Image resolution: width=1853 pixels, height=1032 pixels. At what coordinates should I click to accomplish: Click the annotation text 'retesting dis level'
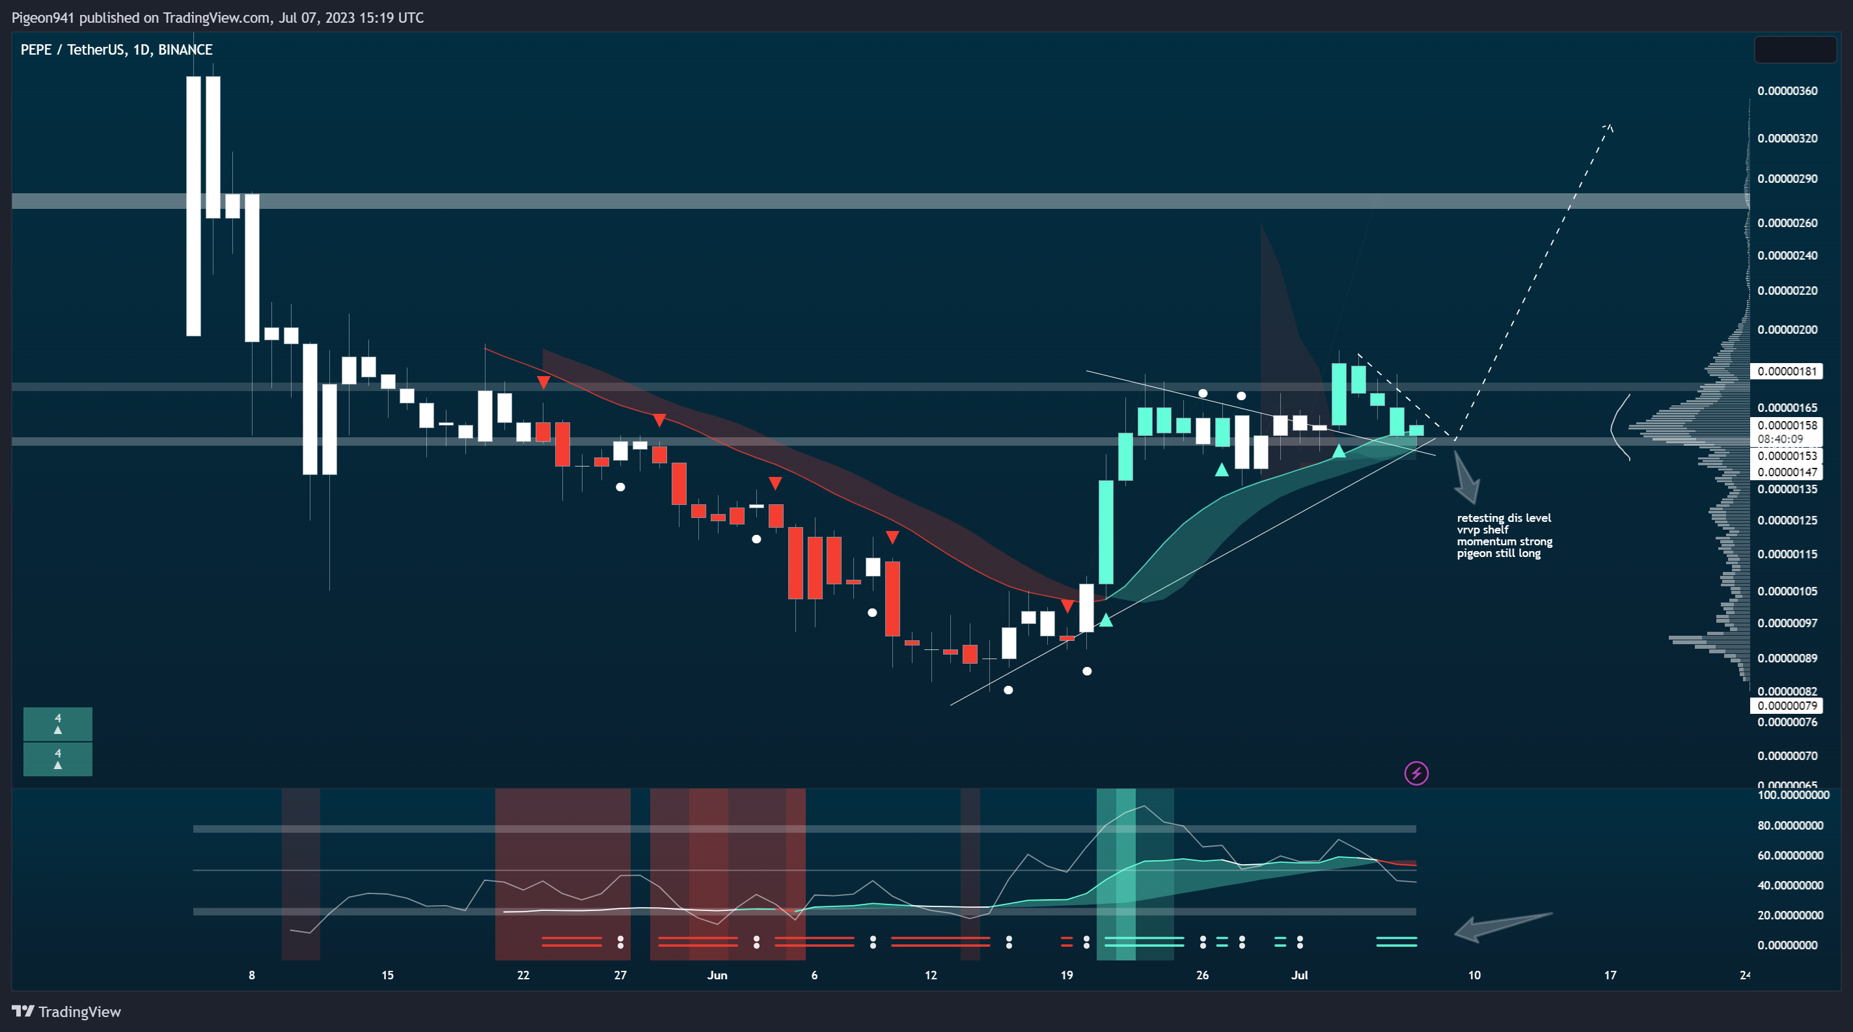tap(1504, 518)
